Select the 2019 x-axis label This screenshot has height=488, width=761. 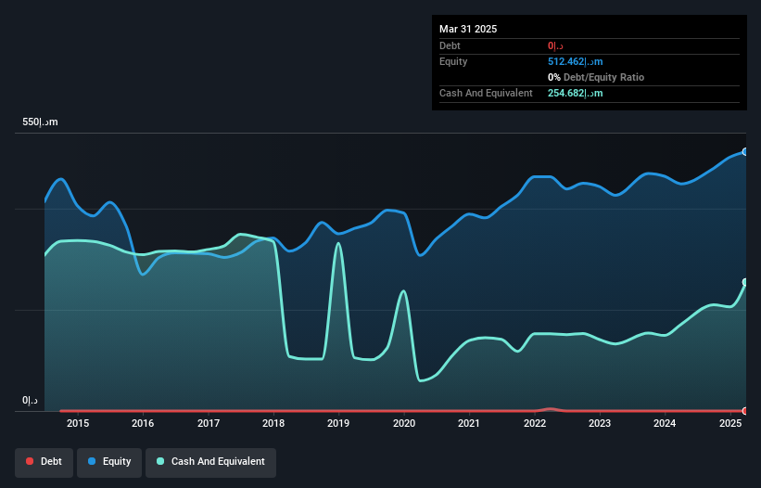[x=338, y=423]
